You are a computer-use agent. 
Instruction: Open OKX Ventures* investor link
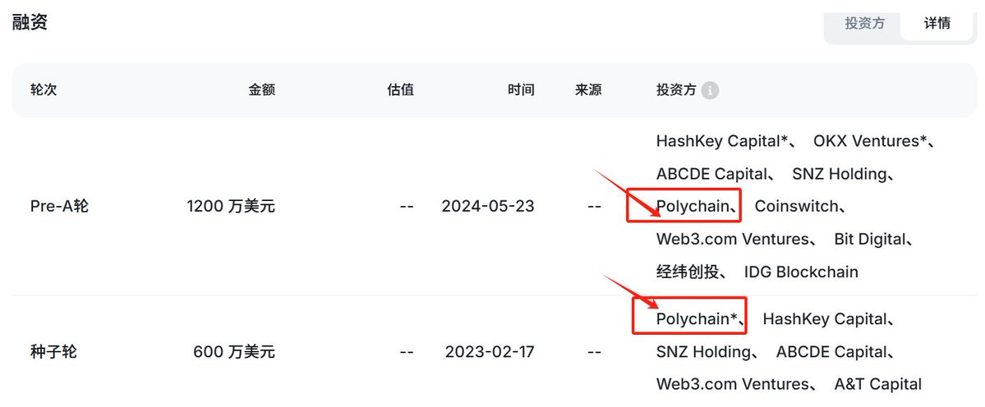(870, 141)
